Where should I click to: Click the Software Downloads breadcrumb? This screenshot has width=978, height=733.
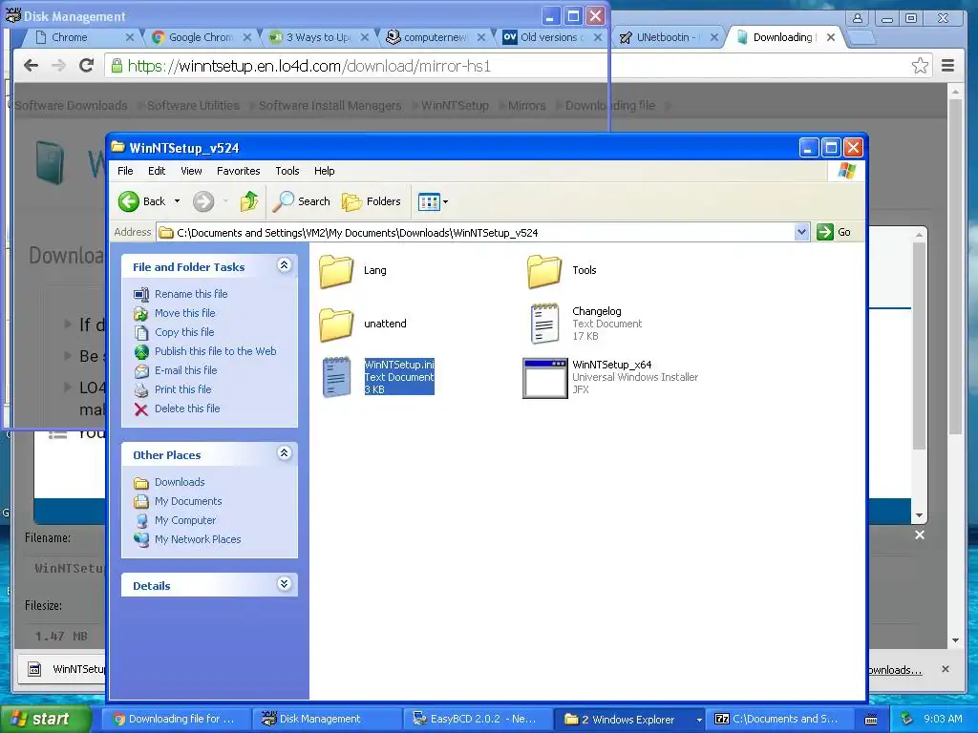coord(71,105)
